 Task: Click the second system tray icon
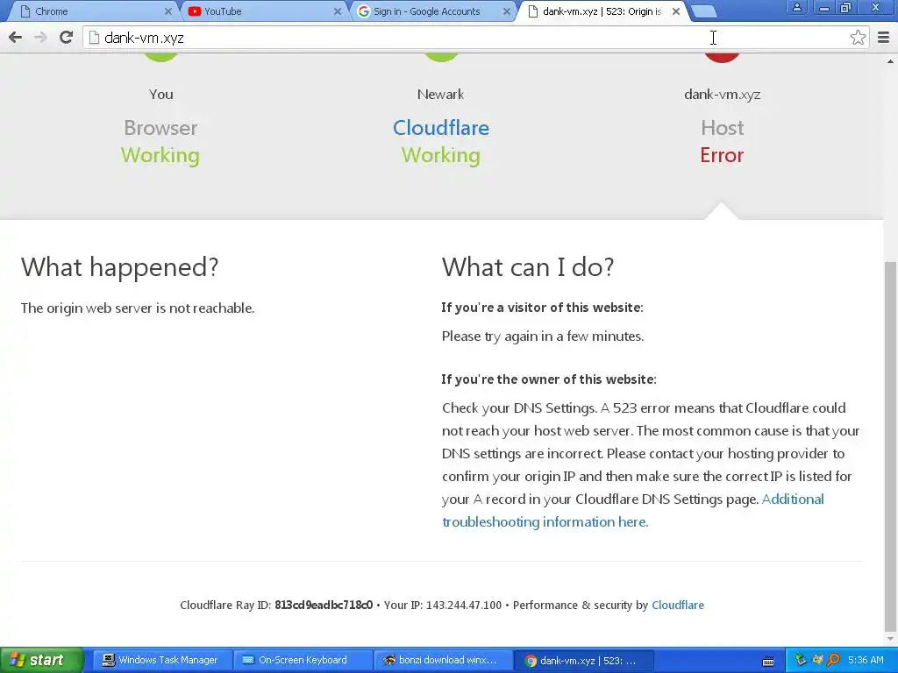(x=817, y=660)
